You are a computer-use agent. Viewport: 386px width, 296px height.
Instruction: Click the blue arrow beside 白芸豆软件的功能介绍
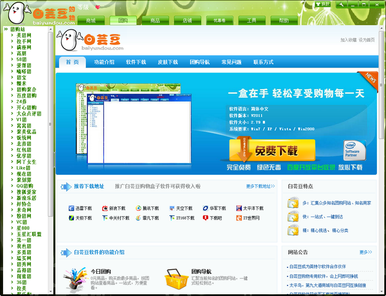point(66,252)
